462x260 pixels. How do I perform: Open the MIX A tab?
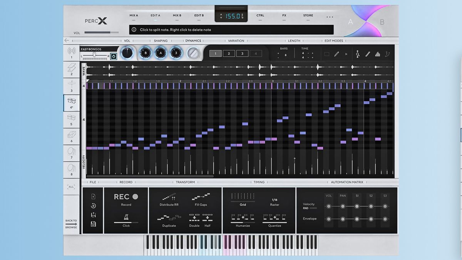(x=134, y=15)
